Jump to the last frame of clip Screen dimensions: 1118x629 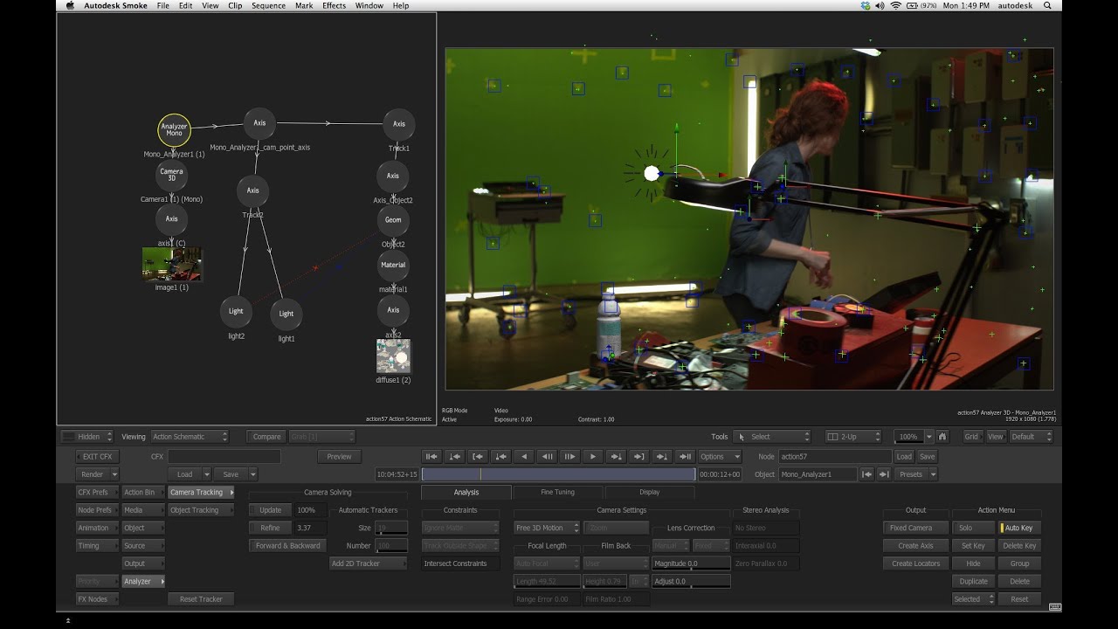tap(686, 456)
